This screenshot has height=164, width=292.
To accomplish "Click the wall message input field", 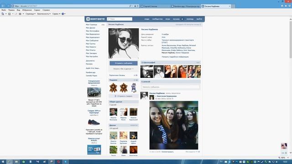I will 170,87.
